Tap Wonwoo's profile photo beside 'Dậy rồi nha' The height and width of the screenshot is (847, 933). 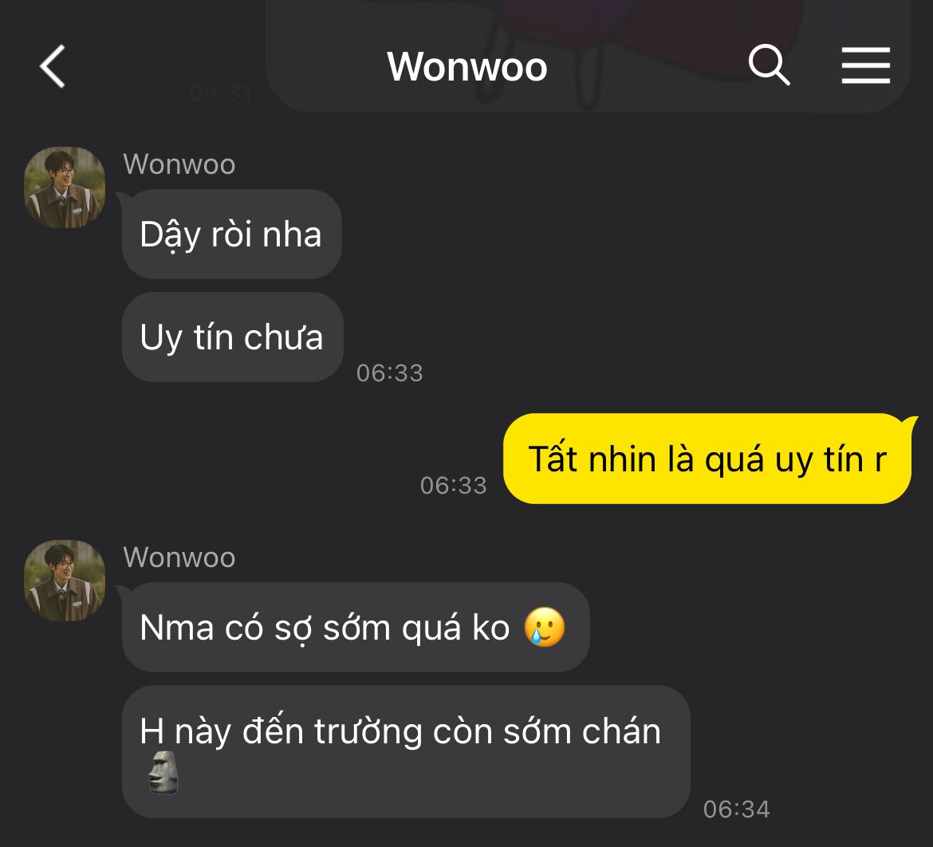(65, 187)
